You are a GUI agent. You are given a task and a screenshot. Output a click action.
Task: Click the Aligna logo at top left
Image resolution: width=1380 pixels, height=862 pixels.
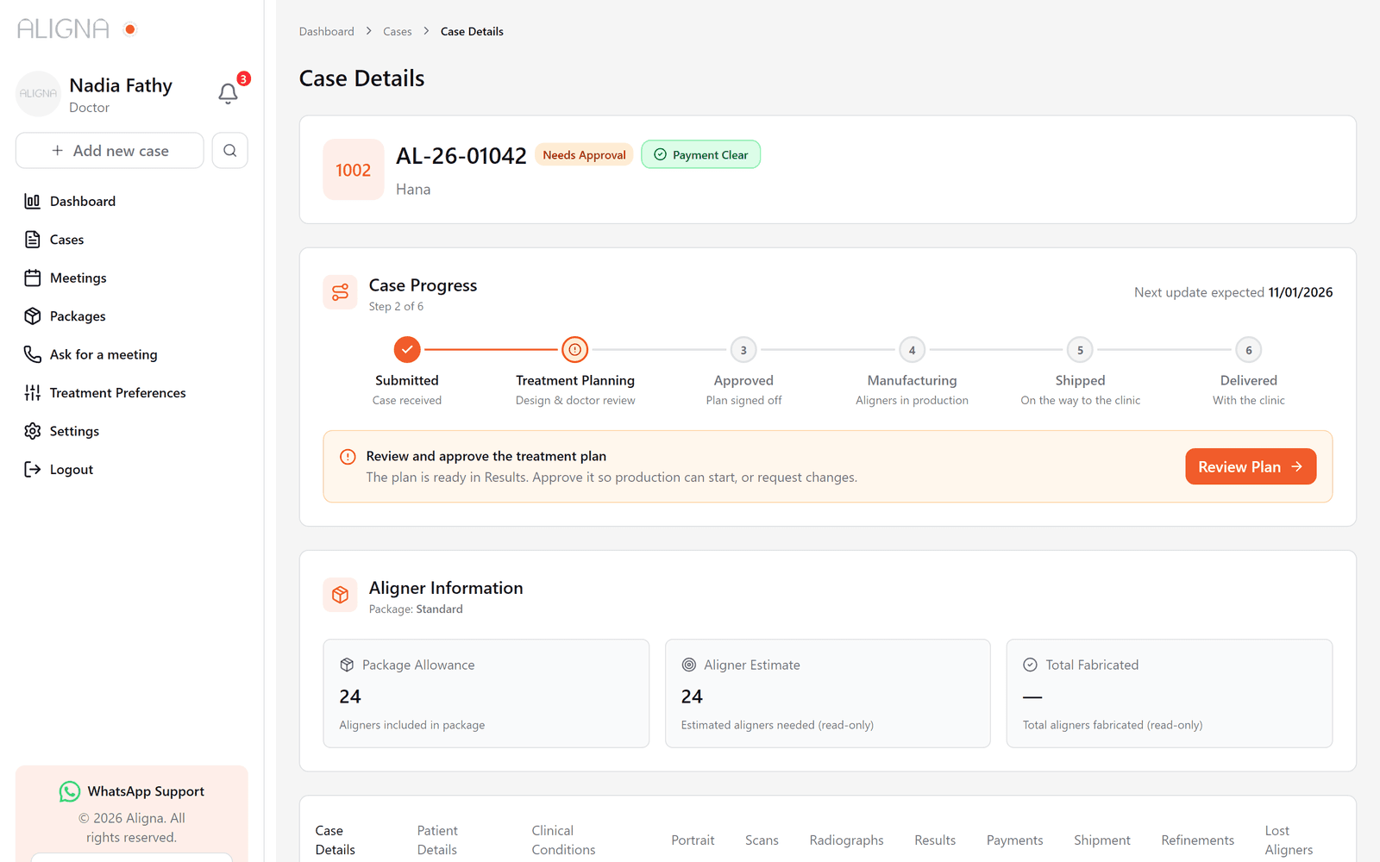tap(63, 29)
